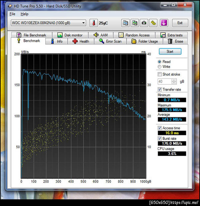Switch to the Erase tab
The image size is (200, 206).
(x=175, y=41)
